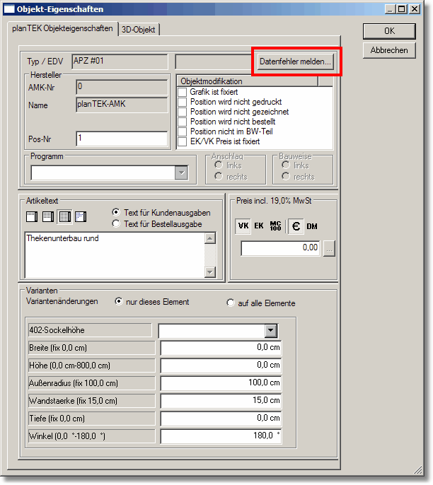Select the MC 100 price option
Image resolution: width=433 pixels, height=485 pixels.
click(276, 226)
